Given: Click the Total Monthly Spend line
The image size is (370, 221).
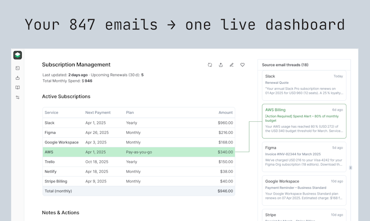Looking at the screenshot, I should tap(67, 81).
